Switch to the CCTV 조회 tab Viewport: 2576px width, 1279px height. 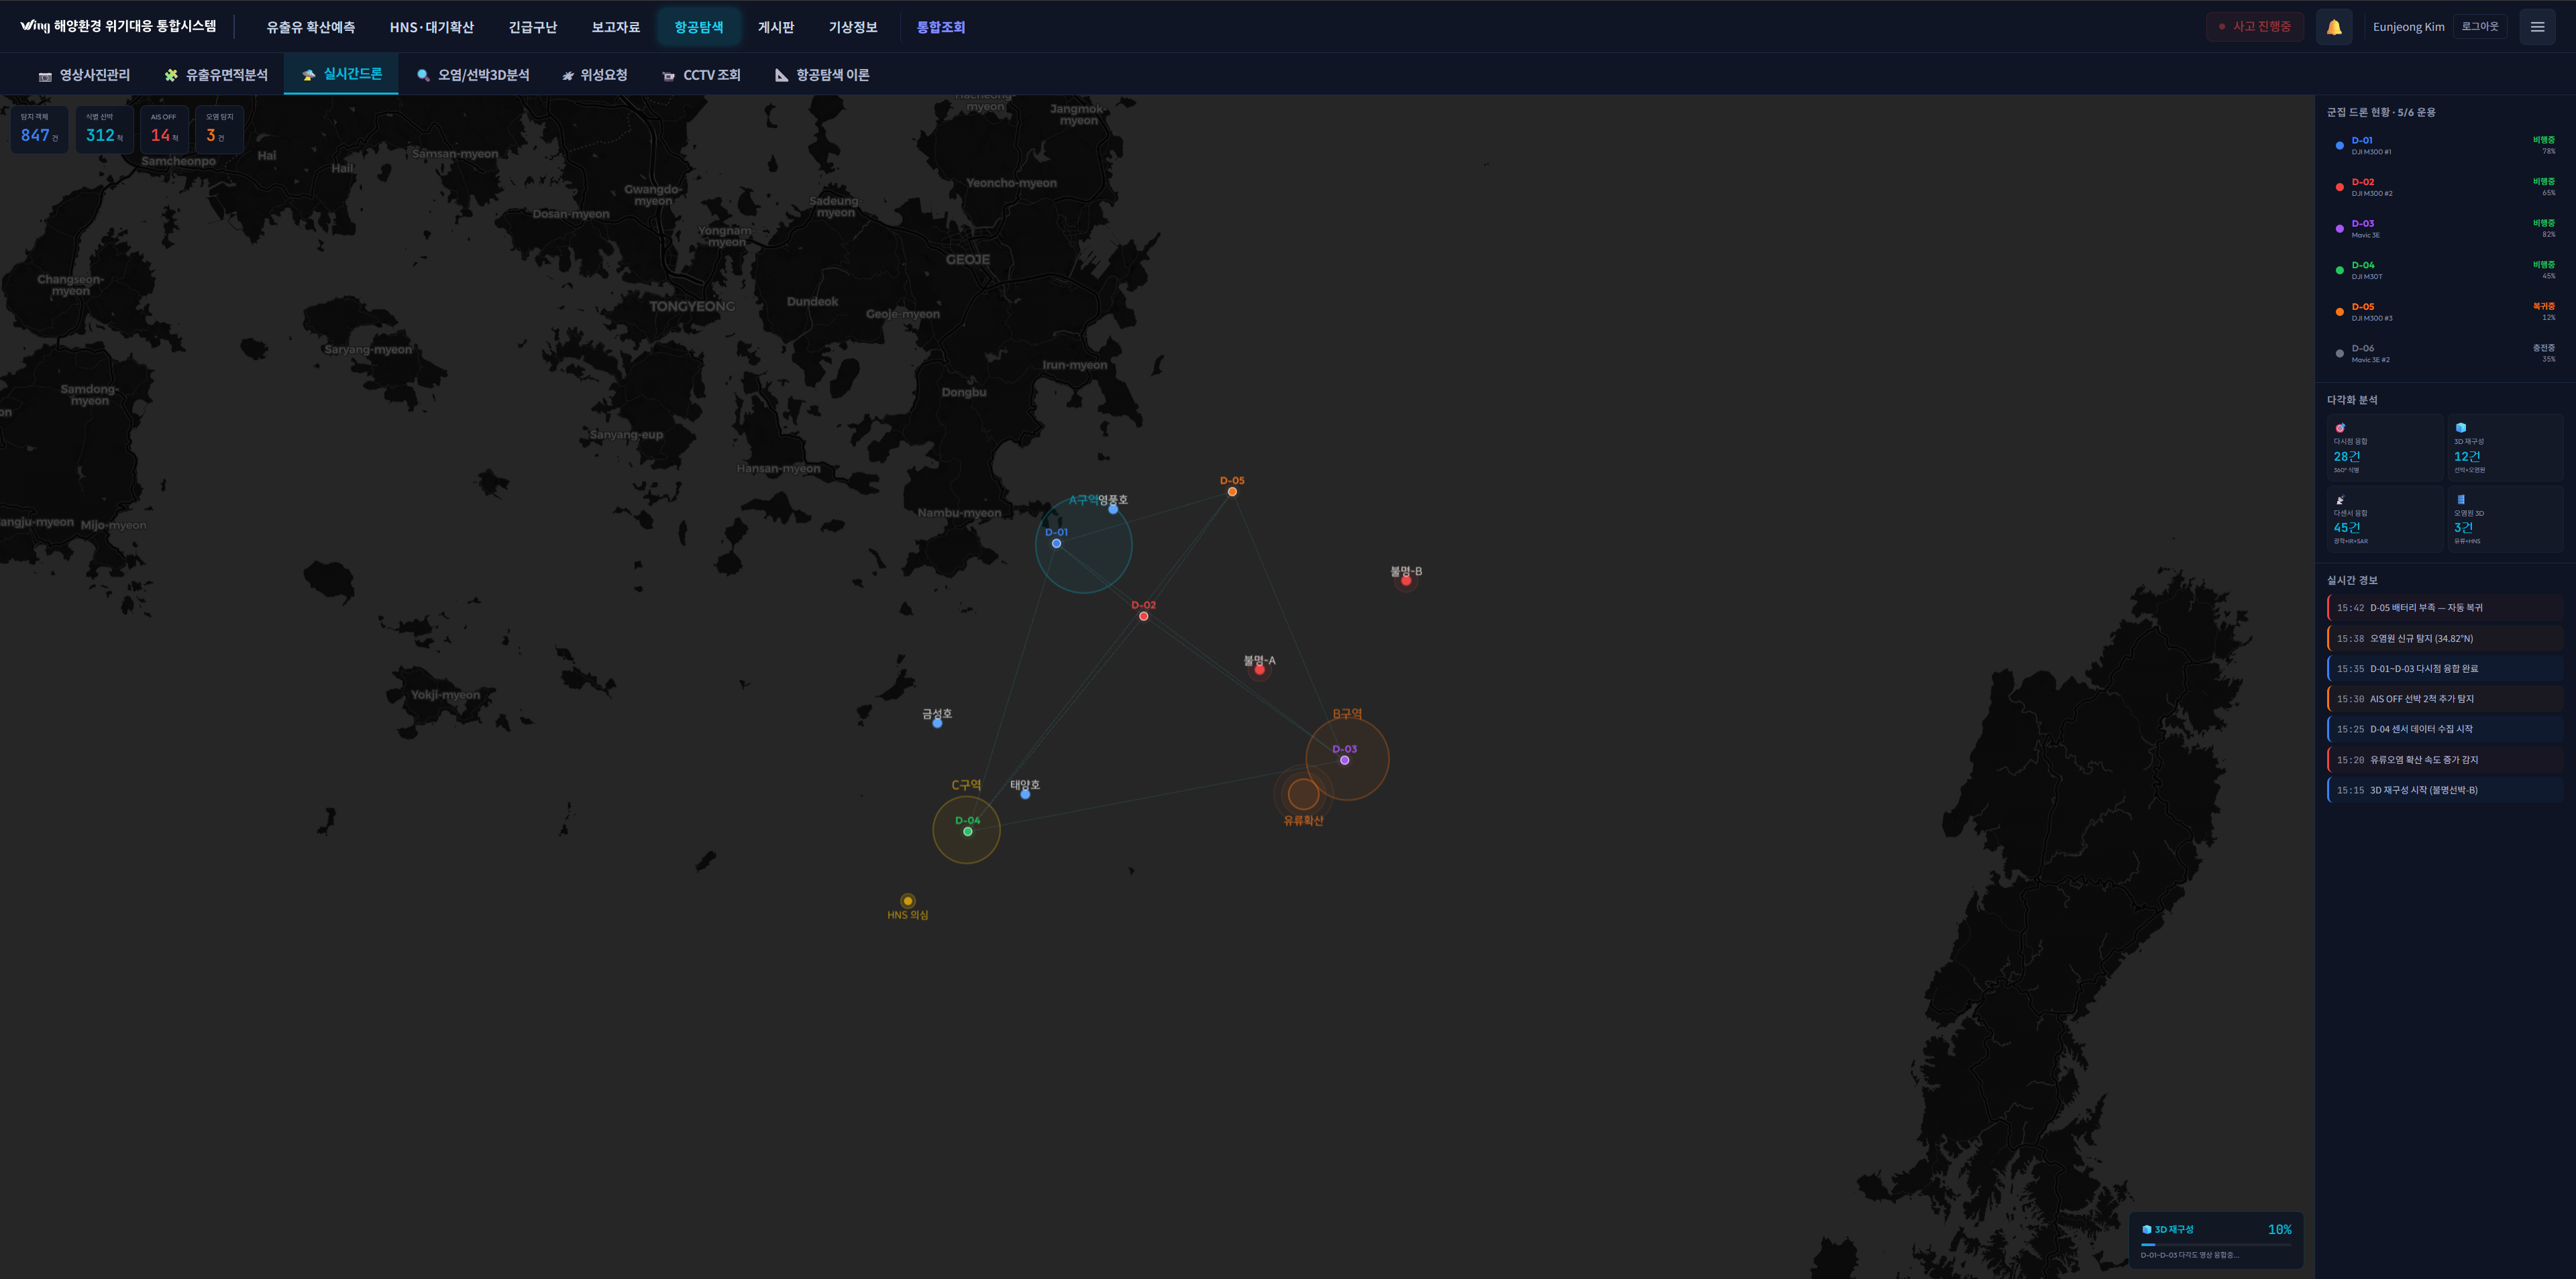(x=701, y=75)
